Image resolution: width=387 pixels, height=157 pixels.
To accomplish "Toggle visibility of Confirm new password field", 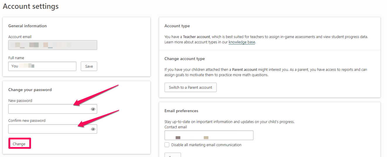I will [93, 129].
